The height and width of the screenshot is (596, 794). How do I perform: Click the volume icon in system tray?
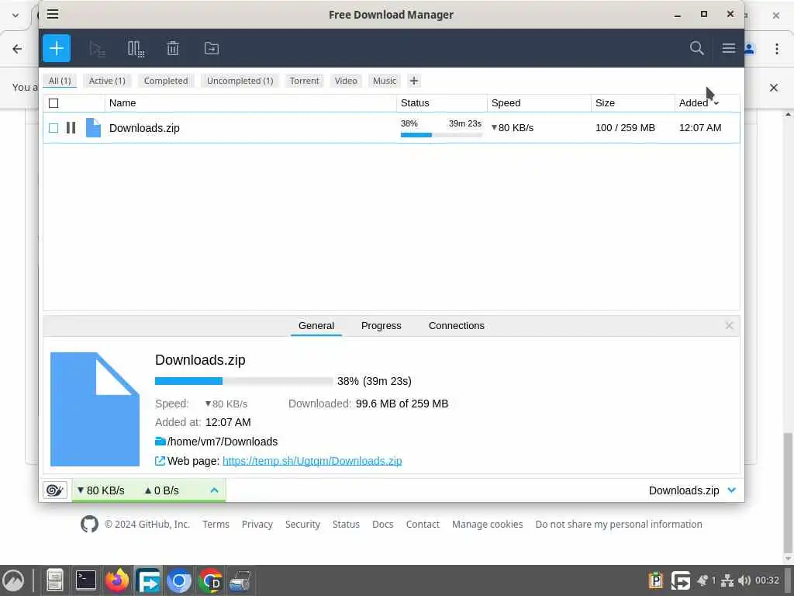coord(744,580)
